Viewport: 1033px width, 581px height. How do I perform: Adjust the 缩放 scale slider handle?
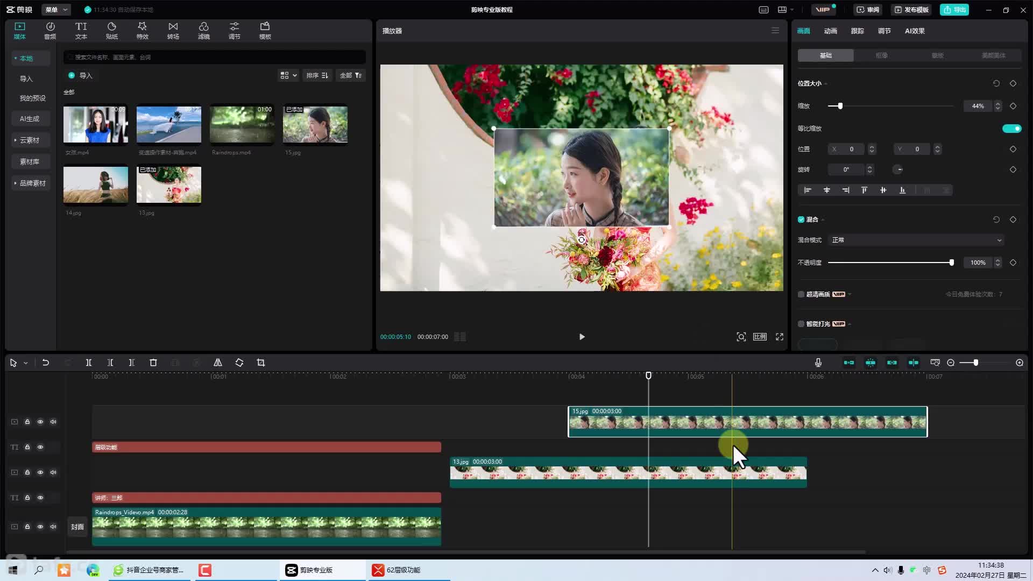pos(840,106)
